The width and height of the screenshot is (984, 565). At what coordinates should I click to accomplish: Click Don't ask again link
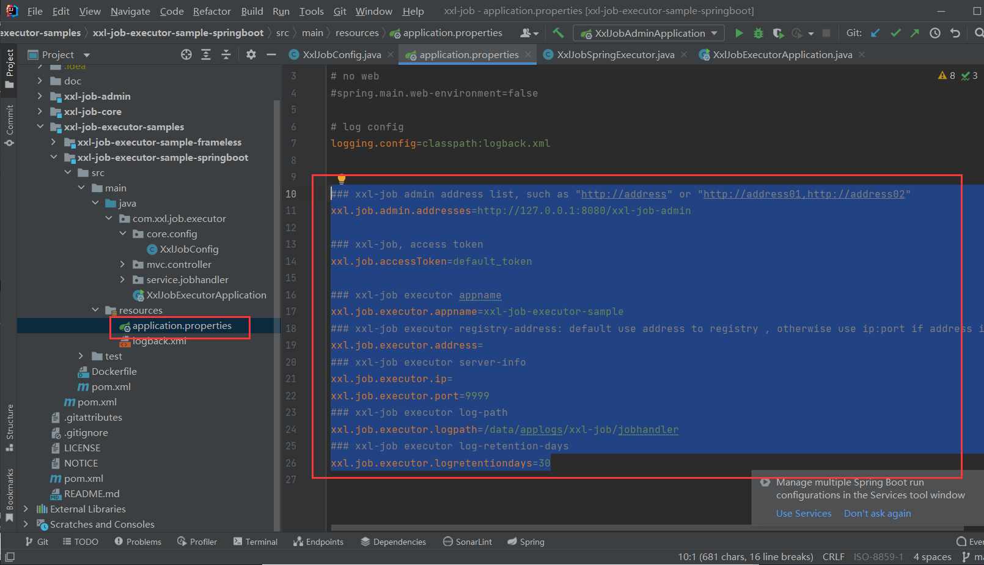(x=877, y=513)
